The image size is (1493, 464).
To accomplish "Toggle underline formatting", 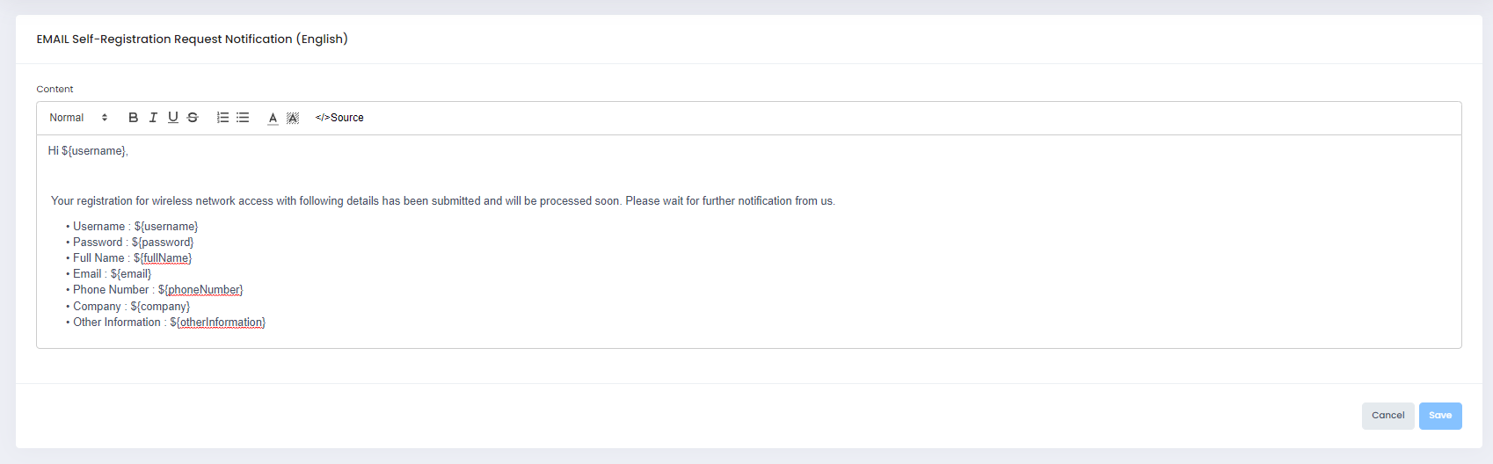I will click(173, 118).
